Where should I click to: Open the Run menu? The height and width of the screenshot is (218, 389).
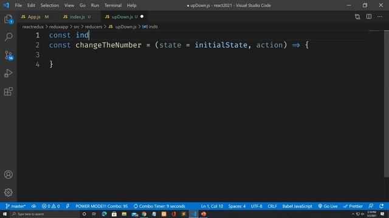(95, 5)
